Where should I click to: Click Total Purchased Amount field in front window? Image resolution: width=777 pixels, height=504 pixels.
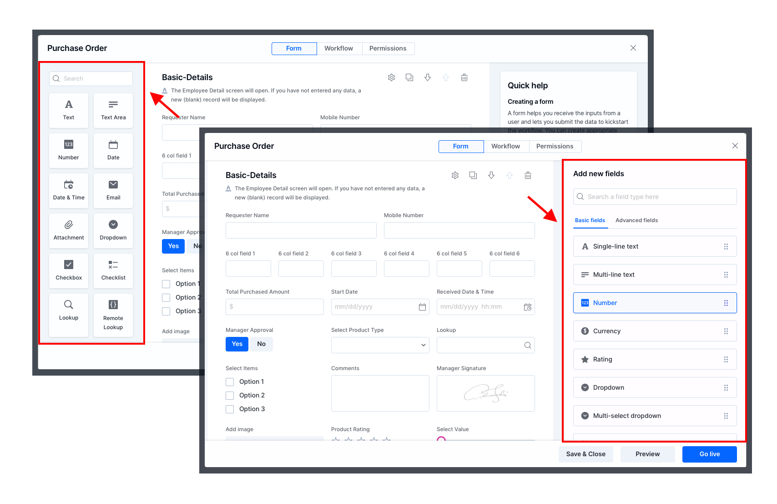(275, 307)
